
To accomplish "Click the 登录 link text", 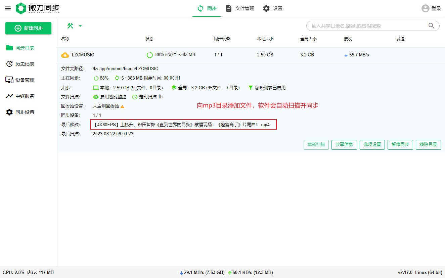I will coord(436,8).
